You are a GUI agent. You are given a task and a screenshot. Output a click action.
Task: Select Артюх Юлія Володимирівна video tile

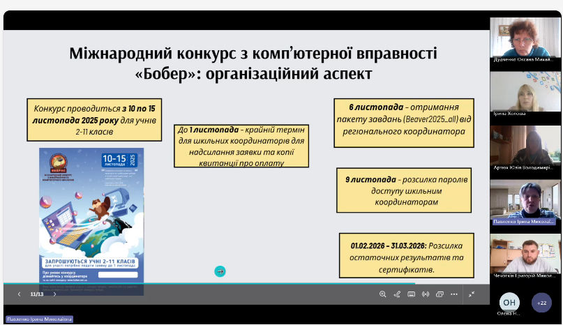tap(525, 149)
